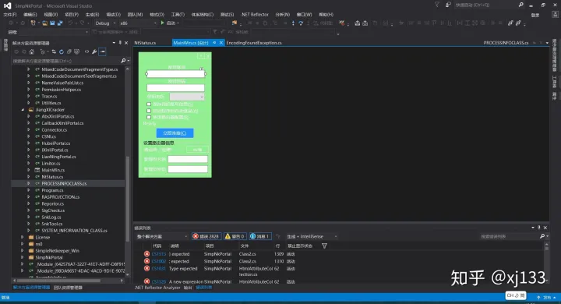Click the Visual Studio logo icon
Screen dimensions: 561x304
[x=7, y=5]
